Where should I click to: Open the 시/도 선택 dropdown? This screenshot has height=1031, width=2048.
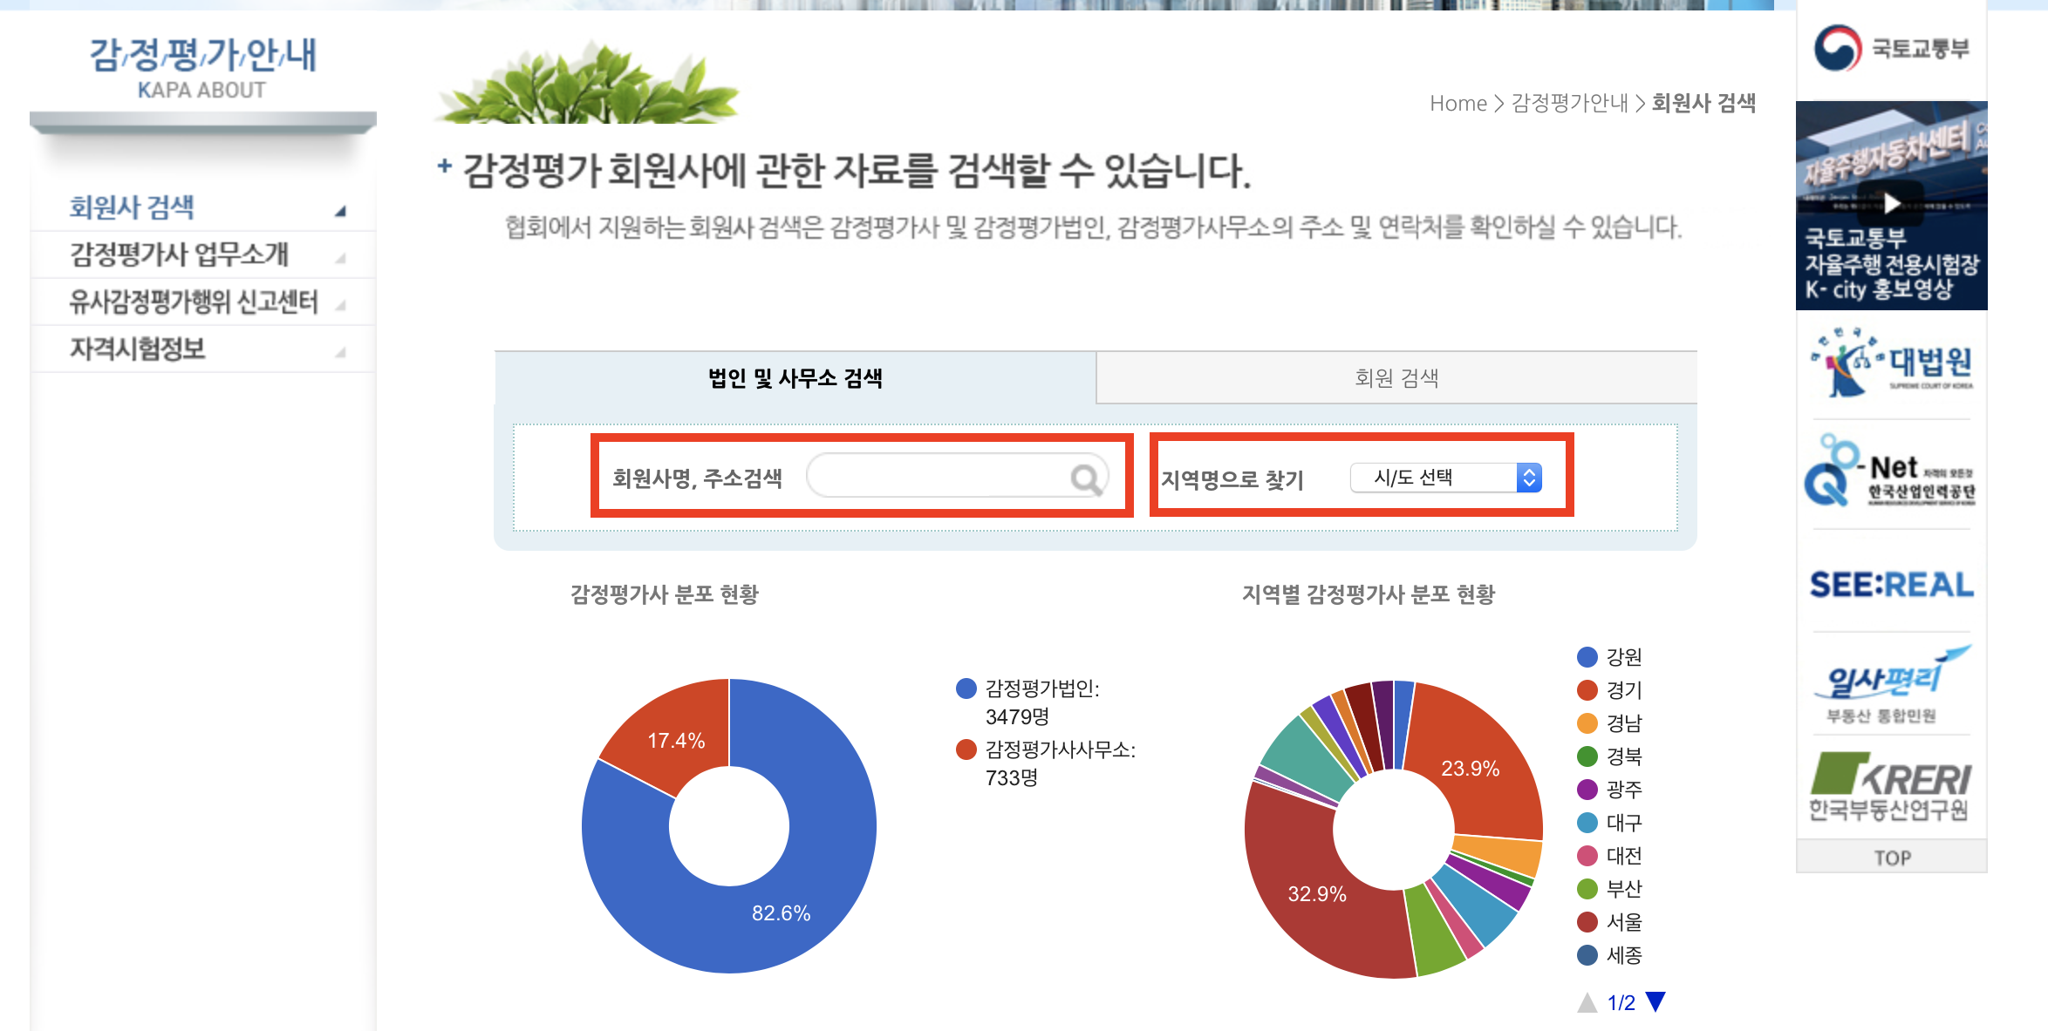[x=1446, y=478]
